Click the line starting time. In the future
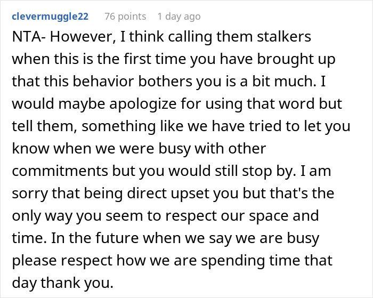The width and height of the screenshot is (373, 298). [166, 238]
